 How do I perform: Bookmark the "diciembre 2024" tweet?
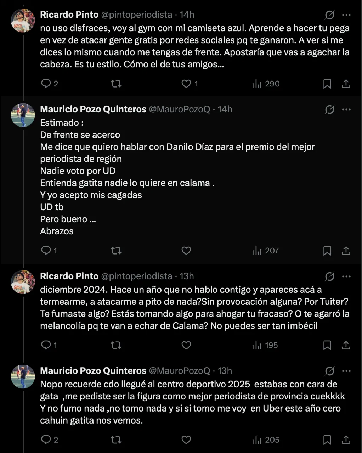(x=327, y=345)
